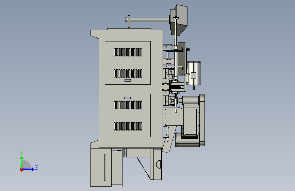Select the left base leg with the vertical slot

pyautogui.click(x=101, y=167)
